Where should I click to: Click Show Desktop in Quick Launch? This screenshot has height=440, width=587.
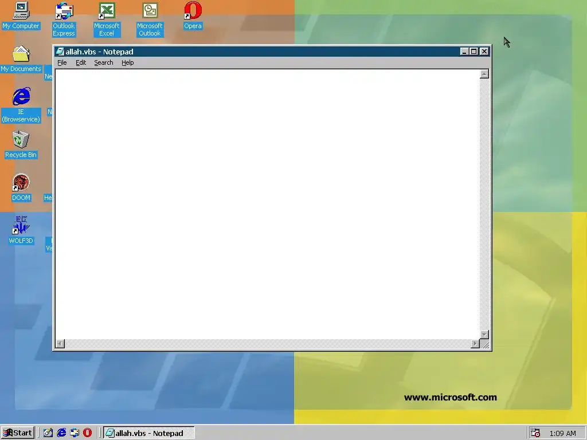point(48,433)
